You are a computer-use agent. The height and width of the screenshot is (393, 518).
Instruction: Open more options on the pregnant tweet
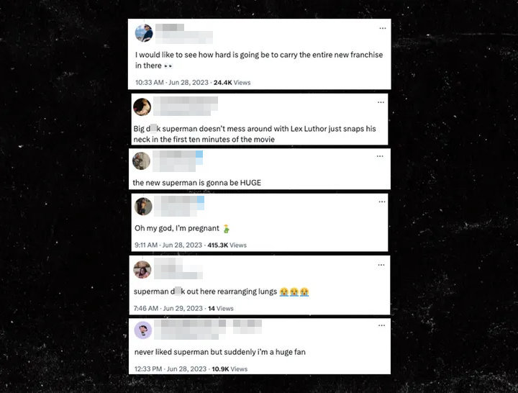click(382, 202)
